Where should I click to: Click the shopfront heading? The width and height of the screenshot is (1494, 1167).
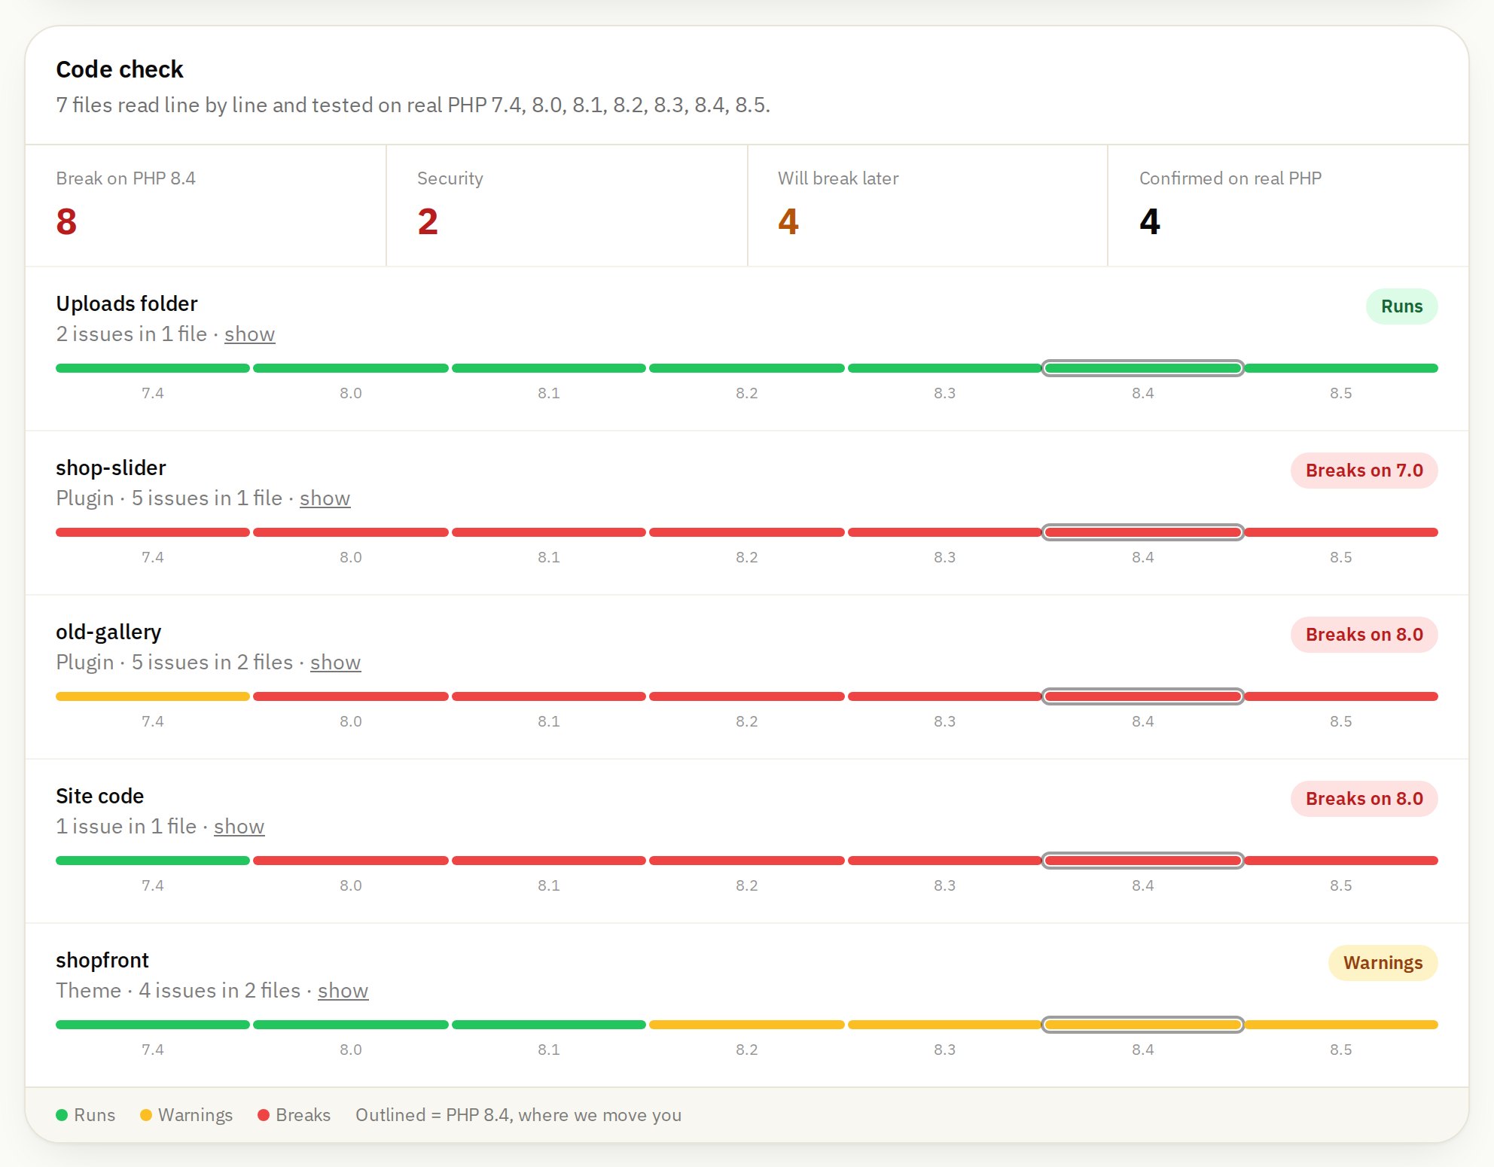coord(102,960)
